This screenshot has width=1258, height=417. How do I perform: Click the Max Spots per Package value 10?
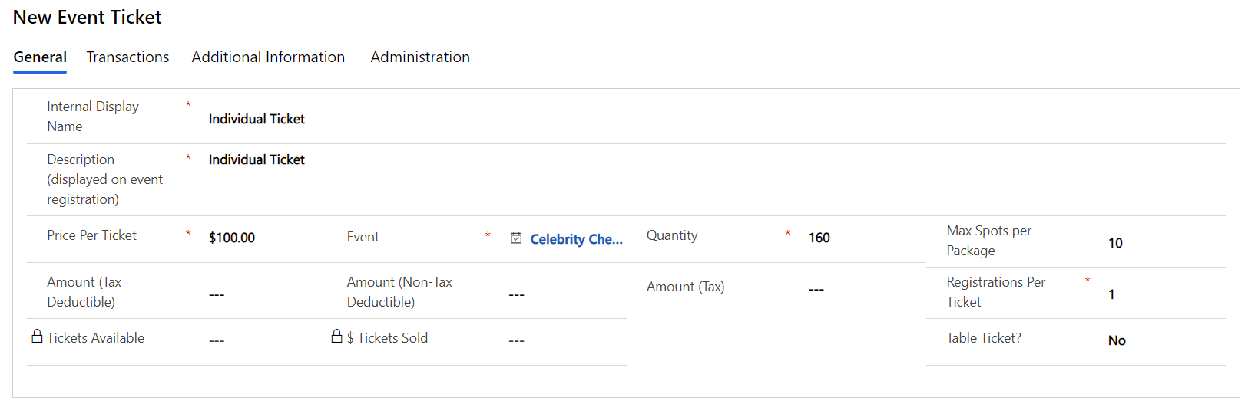pos(1165,243)
